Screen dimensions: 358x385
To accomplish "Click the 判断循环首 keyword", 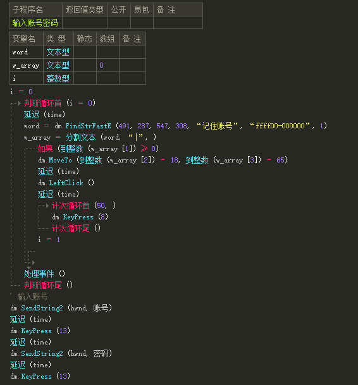I will tap(43, 103).
